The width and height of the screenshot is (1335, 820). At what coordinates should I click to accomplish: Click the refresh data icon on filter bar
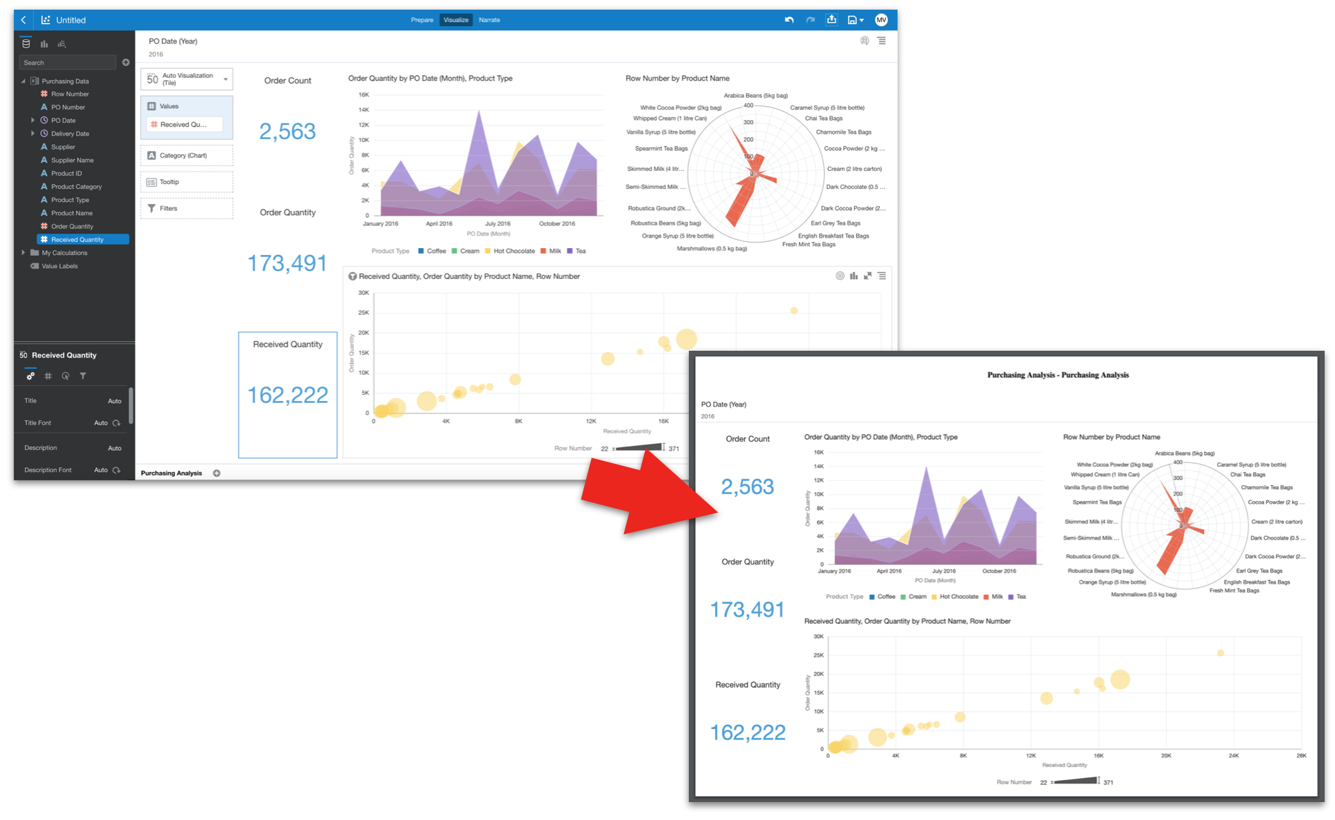(x=865, y=41)
